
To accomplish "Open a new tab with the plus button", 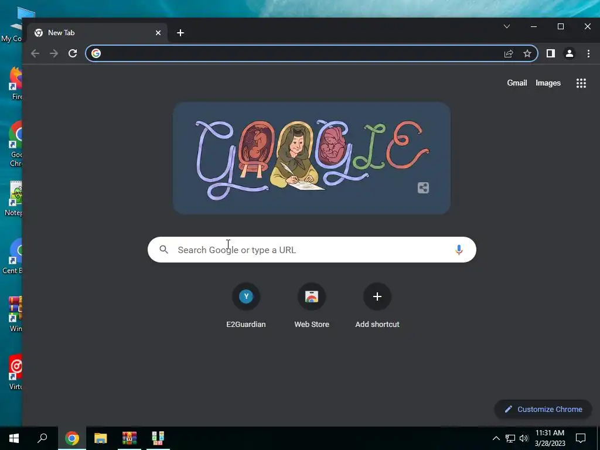I will pos(180,33).
